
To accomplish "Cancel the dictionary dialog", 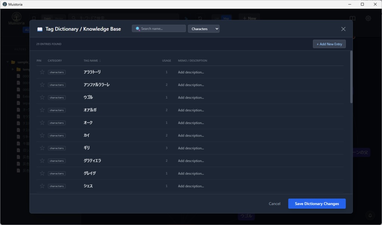I will click(x=274, y=204).
